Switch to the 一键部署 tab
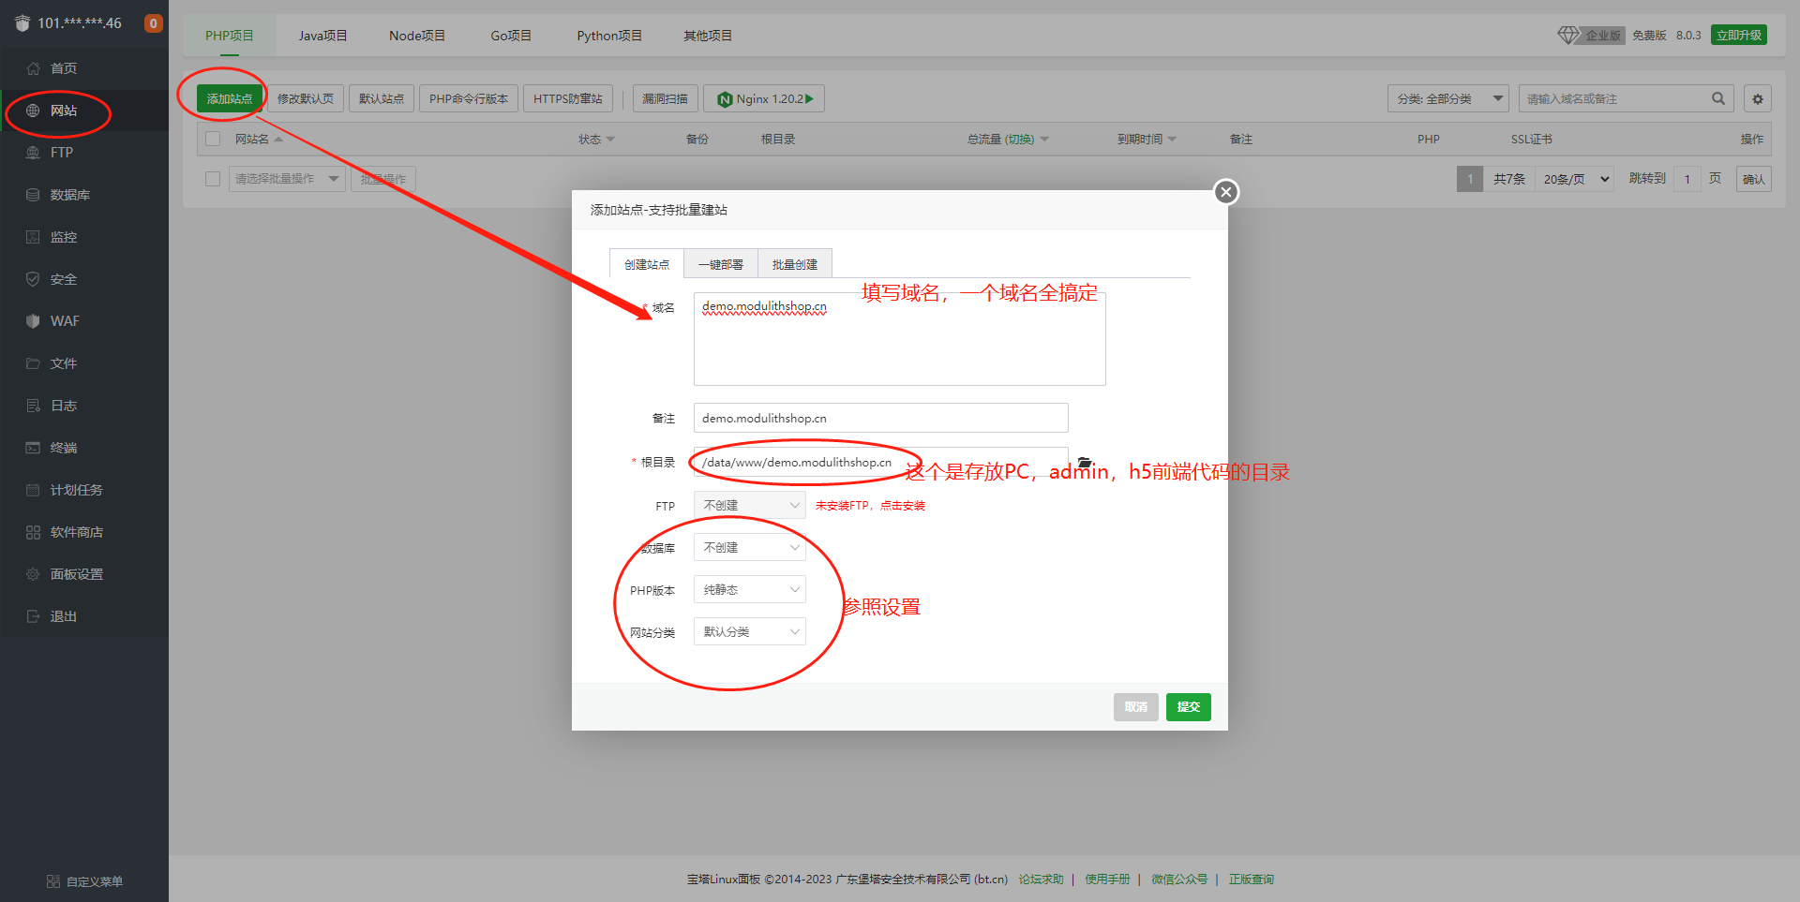 [x=720, y=264]
